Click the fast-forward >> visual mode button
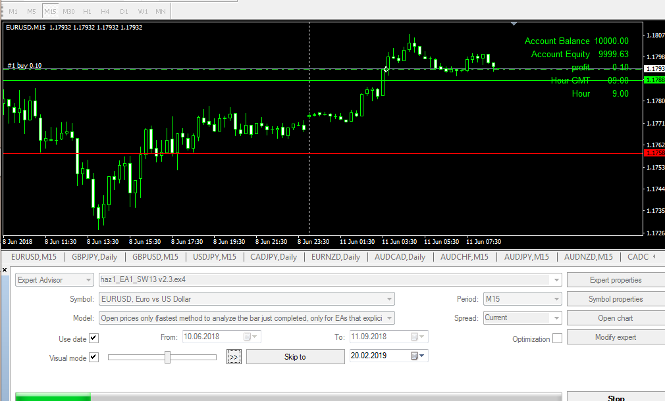The height and width of the screenshot is (401, 665). click(233, 356)
